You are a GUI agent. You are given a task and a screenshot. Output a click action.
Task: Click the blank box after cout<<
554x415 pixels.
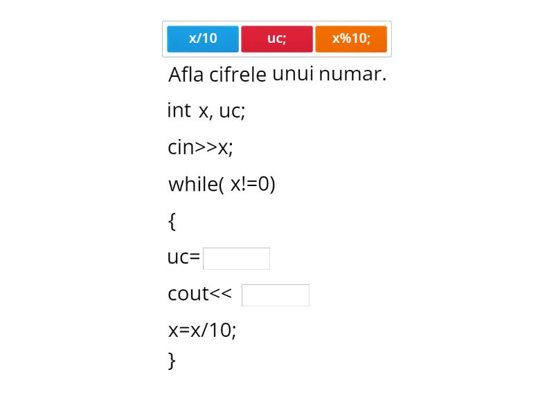coord(276,295)
